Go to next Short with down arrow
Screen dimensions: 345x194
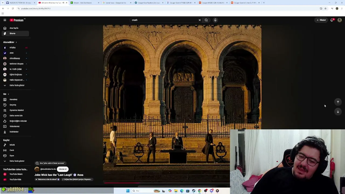click(338, 112)
